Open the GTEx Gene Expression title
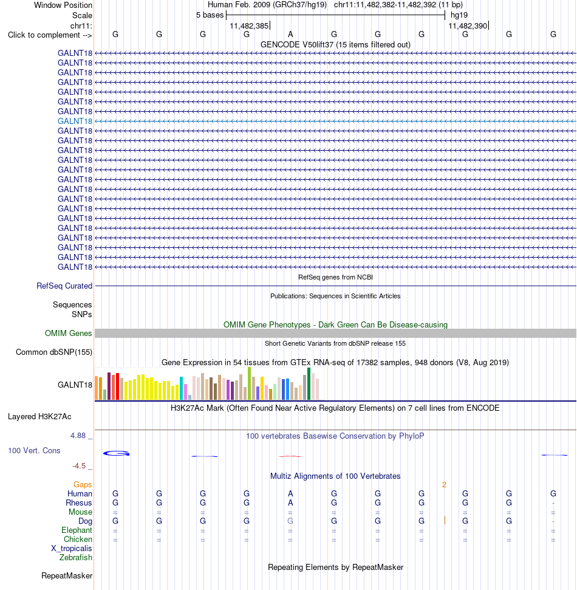Image resolution: width=577 pixels, height=590 pixels. coord(335,362)
